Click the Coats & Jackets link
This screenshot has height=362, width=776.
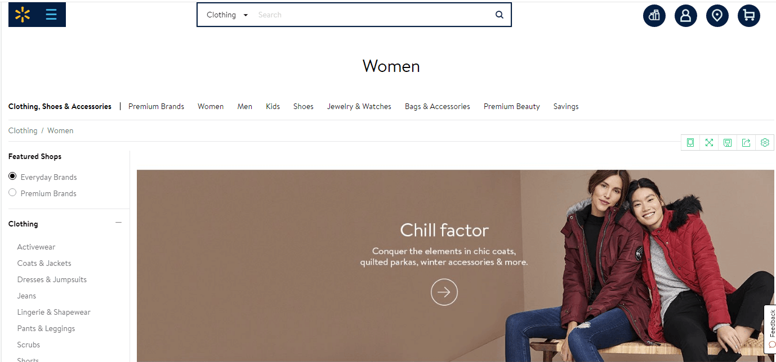click(x=44, y=263)
